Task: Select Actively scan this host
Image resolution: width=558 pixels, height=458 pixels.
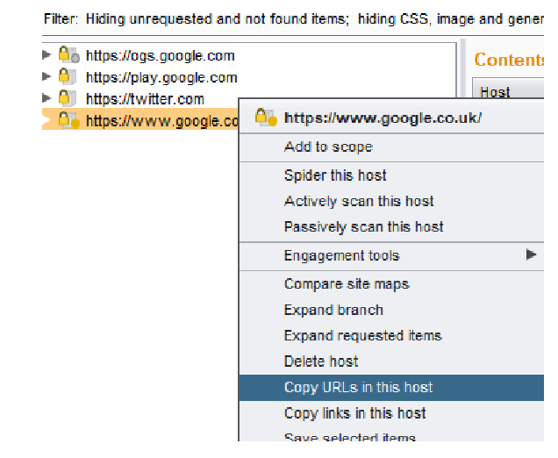Action: click(x=359, y=201)
